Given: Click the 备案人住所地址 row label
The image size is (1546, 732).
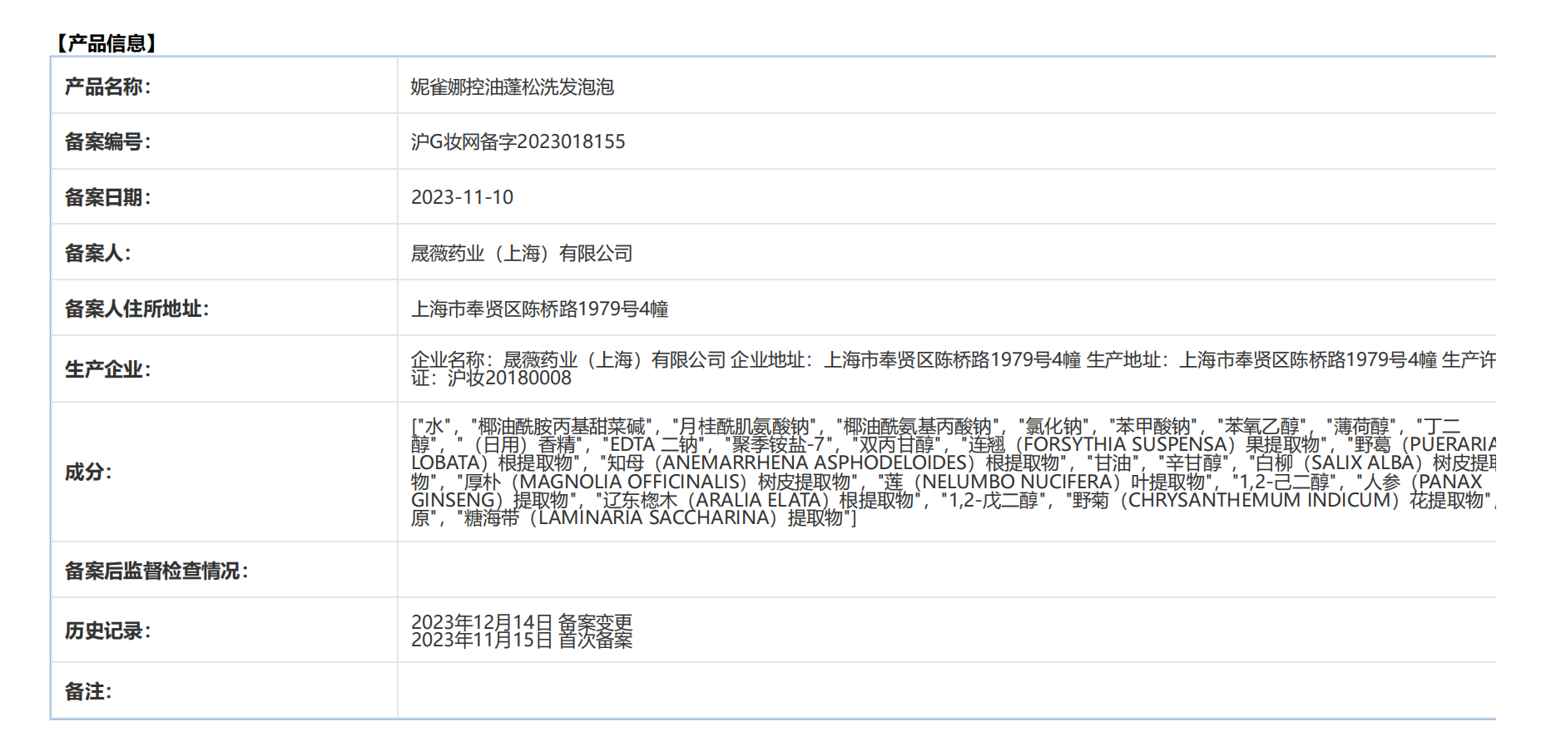Looking at the screenshot, I should [x=137, y=309].
